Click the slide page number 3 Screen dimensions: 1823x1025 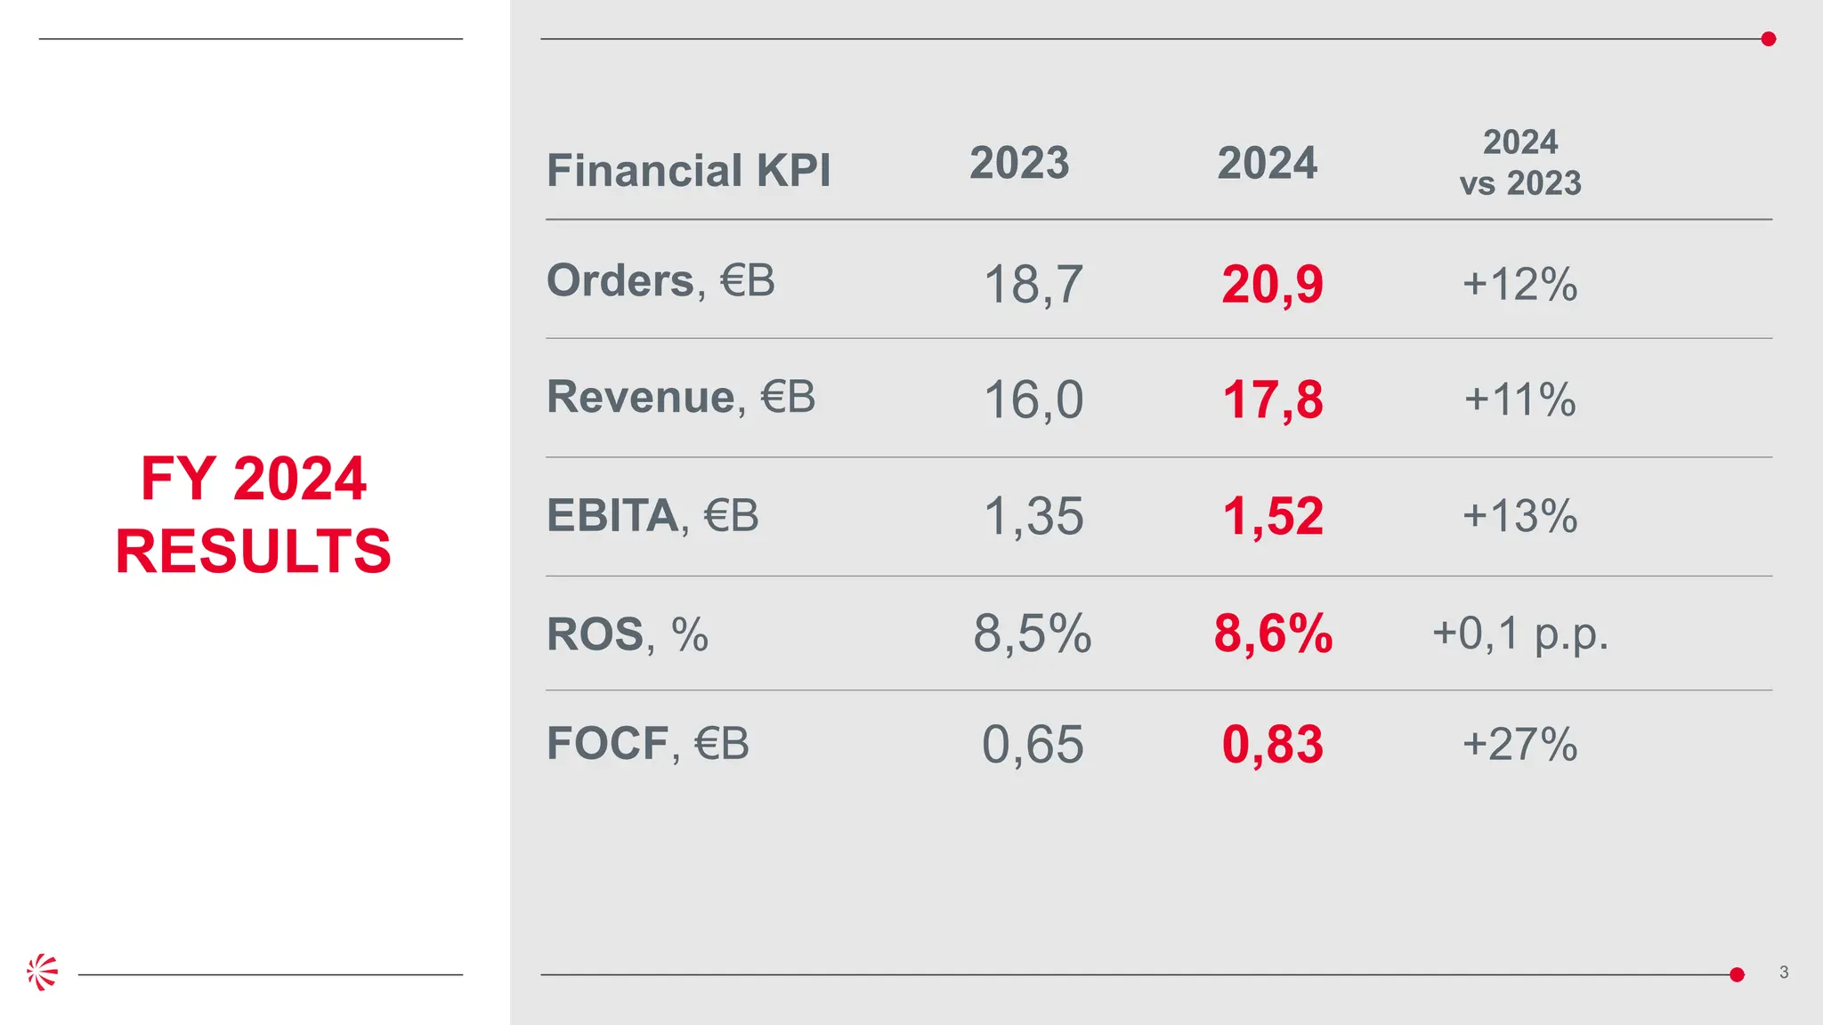click(1784, 973)
